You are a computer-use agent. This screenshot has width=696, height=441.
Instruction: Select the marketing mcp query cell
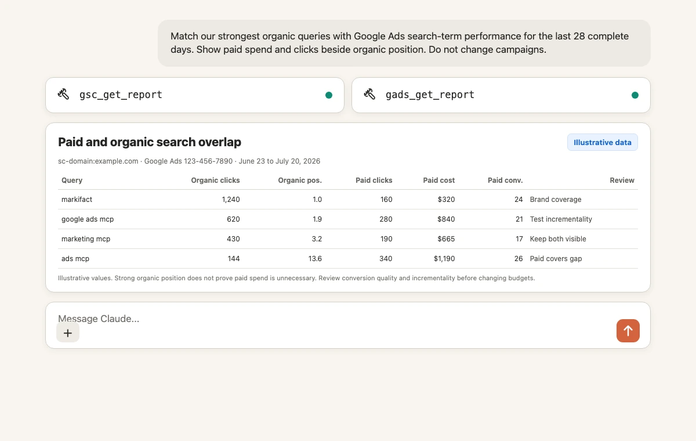[86, 239]
